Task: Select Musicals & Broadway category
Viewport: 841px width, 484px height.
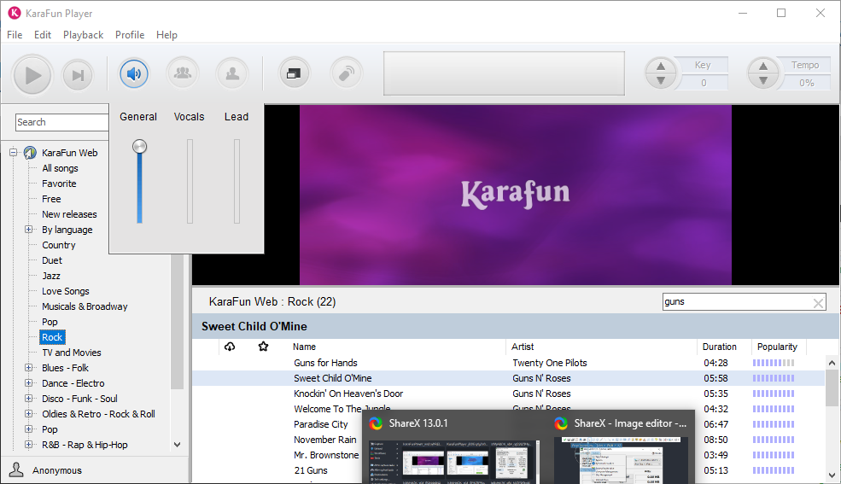Action: tap(85, 306)
